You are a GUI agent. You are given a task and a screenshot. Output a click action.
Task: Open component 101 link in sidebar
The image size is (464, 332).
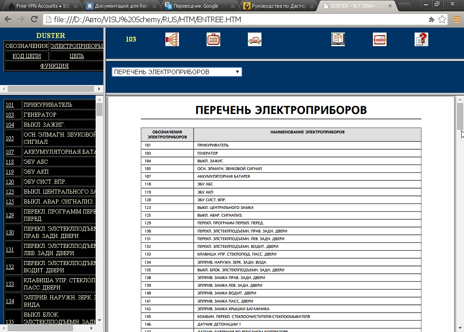[10, 105]
